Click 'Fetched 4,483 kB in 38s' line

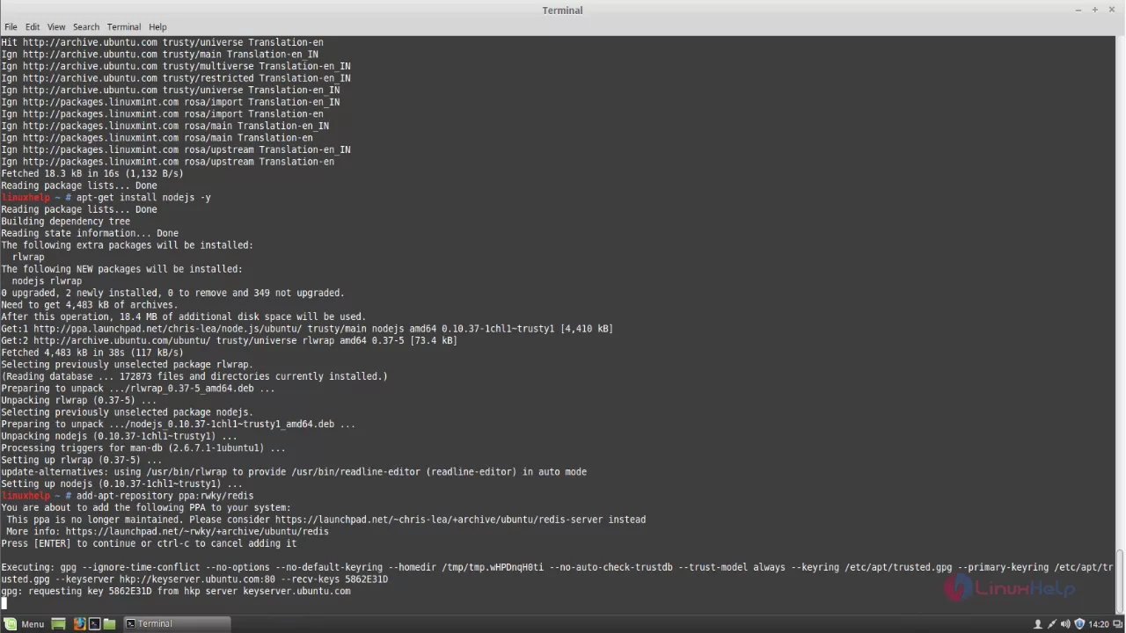click(x=92, y=353)
